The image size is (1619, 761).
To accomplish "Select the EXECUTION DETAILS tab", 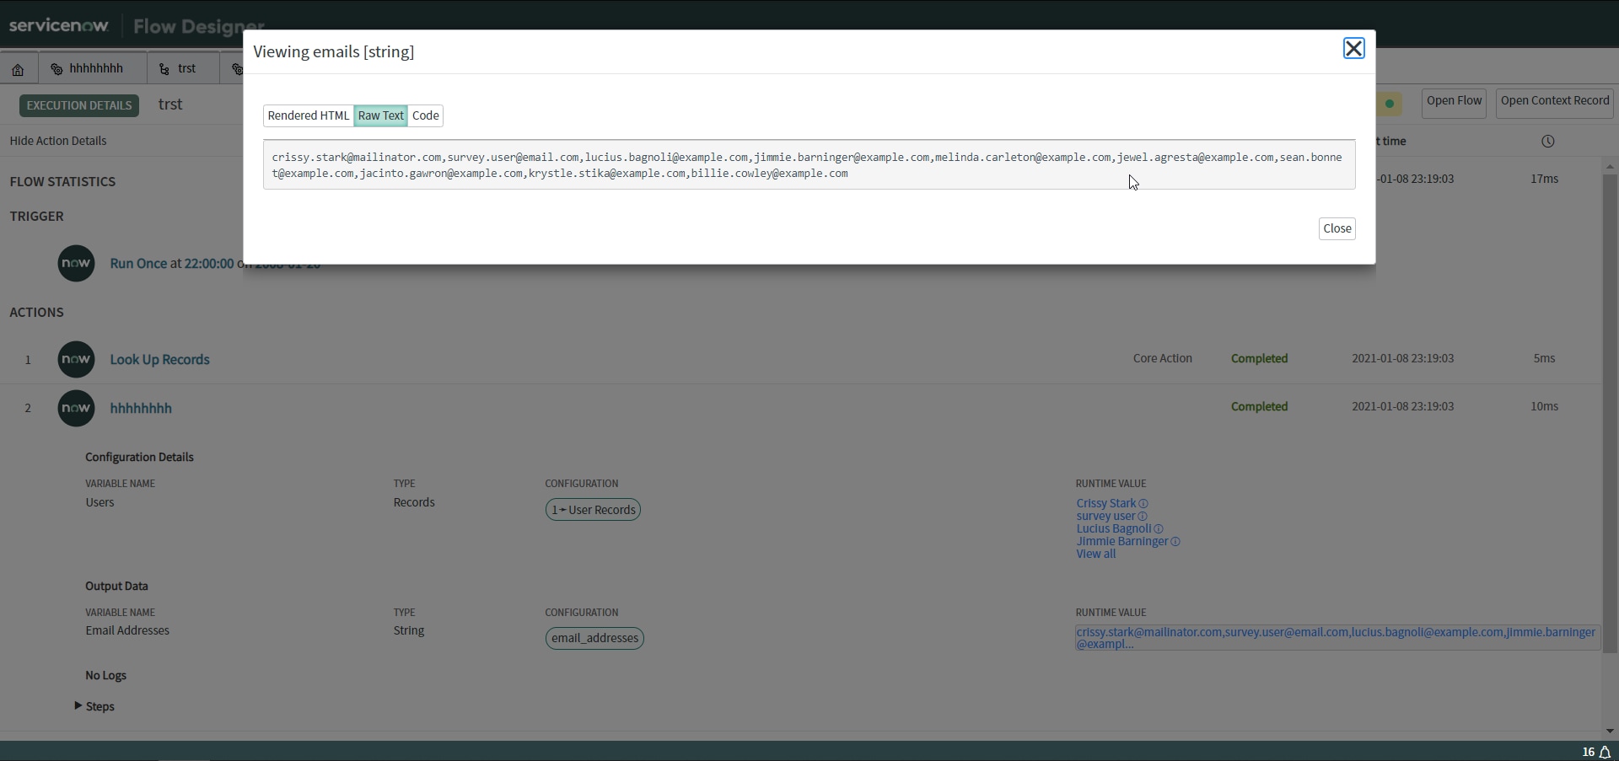I will [x=78, y=105].
